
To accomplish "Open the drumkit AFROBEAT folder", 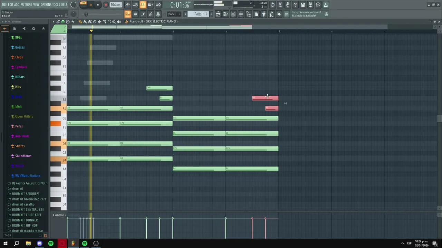I will pyautogui.click(x=26, y=194).
